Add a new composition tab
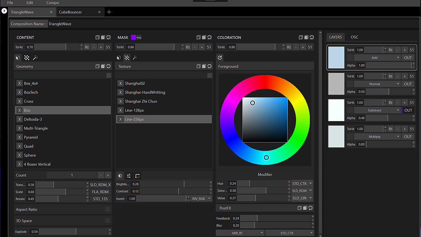 click(109, 12)
